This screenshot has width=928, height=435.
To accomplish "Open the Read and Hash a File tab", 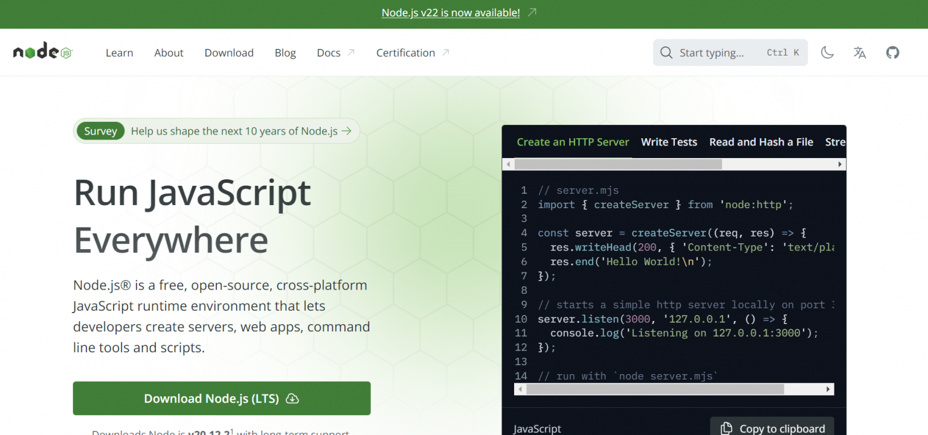I will coord(761,142).
